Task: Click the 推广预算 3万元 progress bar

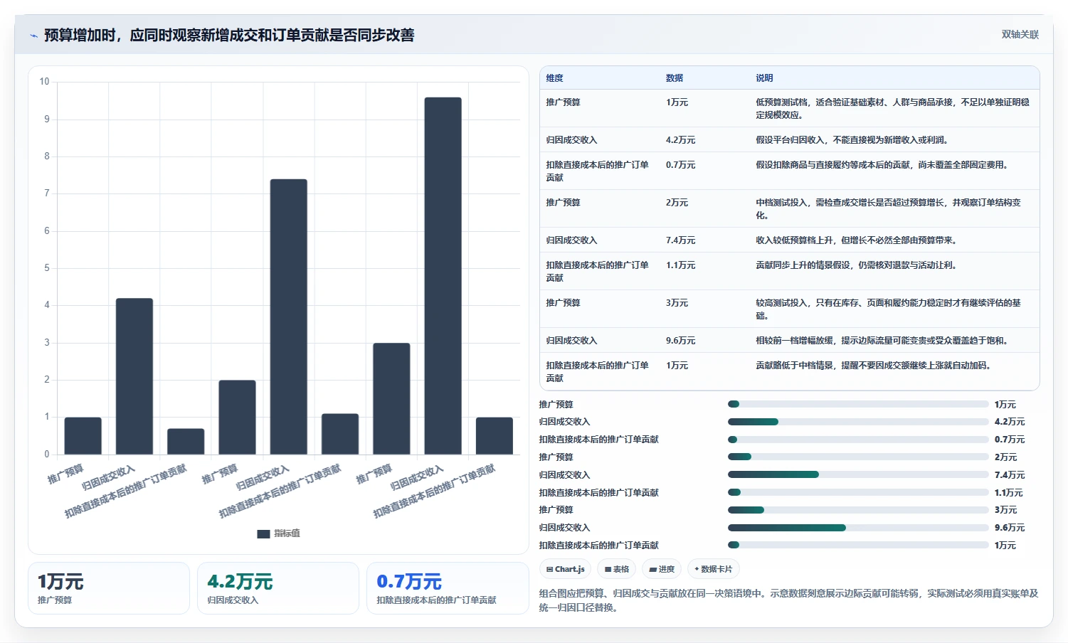Action: click(x=858, y=510)
